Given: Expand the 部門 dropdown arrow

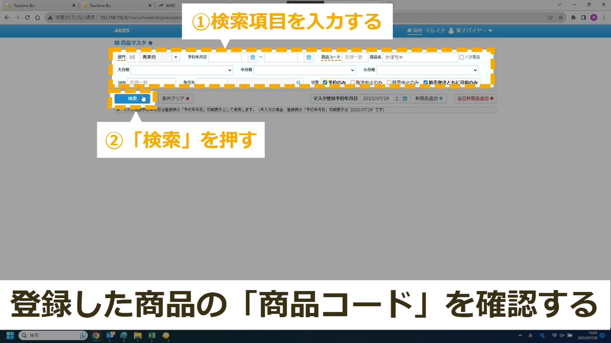Looking at the screenshot, I should tap(176, 57).
